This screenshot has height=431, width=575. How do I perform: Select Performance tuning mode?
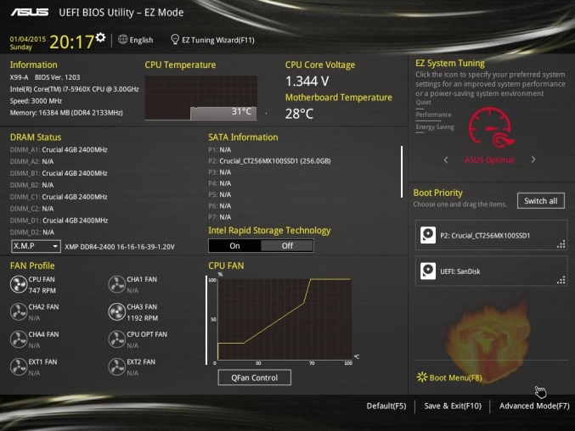pyautogui.click(x=433, y=115)
